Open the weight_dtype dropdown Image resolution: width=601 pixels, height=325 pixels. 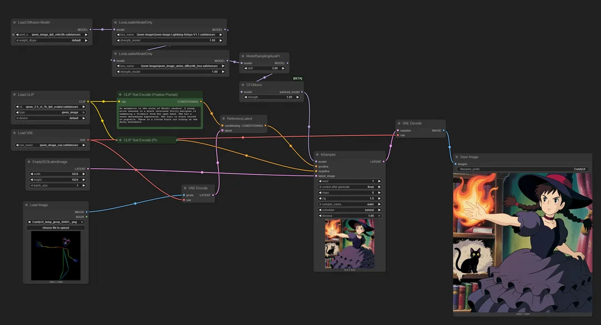pos(52,40)
